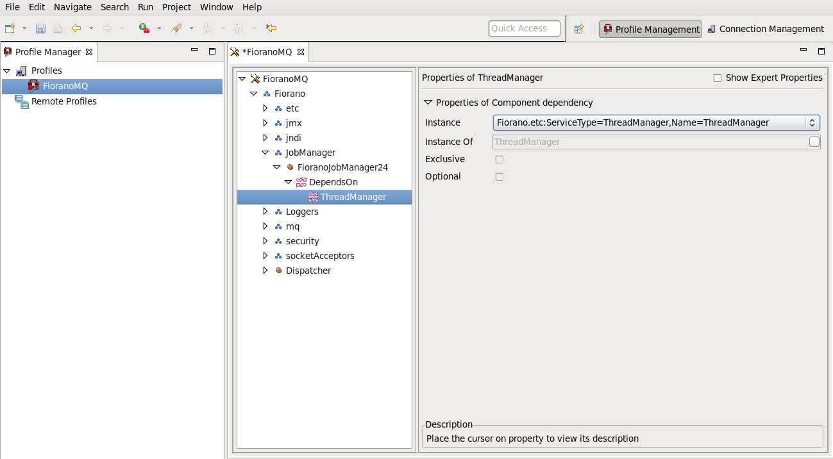Screen dimensions: 833x459
Task: Open the Help menu
Action: 252,7
